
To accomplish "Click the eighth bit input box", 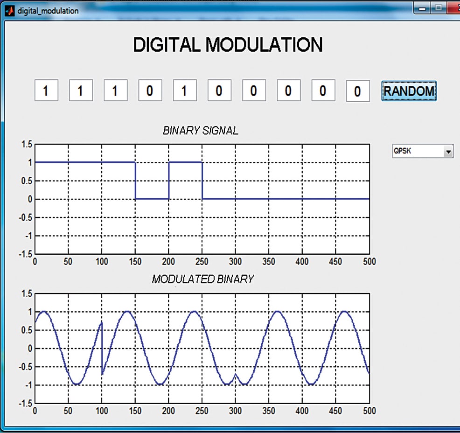I will 288,91.
